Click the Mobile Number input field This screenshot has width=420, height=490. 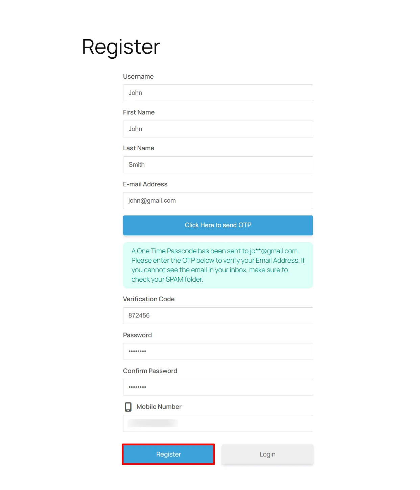[218, 423]
